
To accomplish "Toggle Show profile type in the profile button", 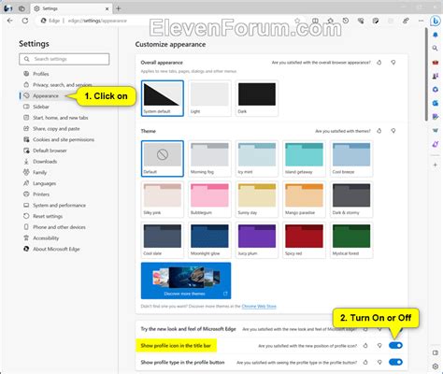I will (395, 362).
